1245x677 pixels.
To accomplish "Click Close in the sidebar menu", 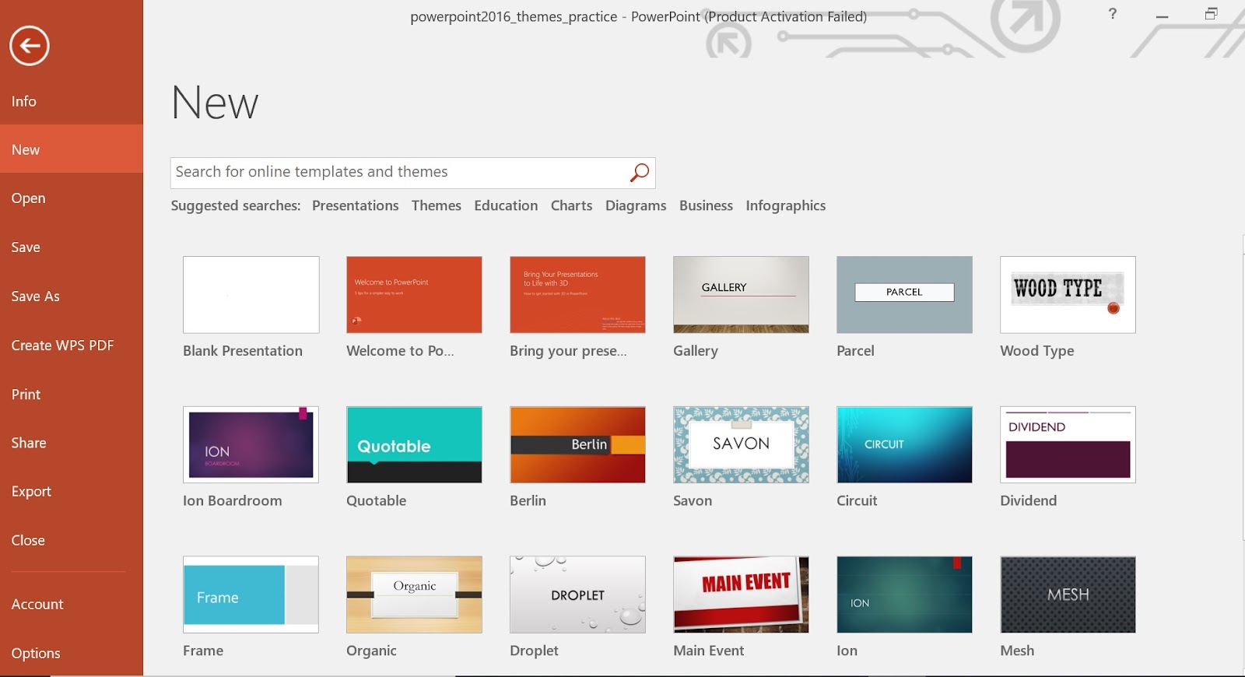I will pos(72,541).
